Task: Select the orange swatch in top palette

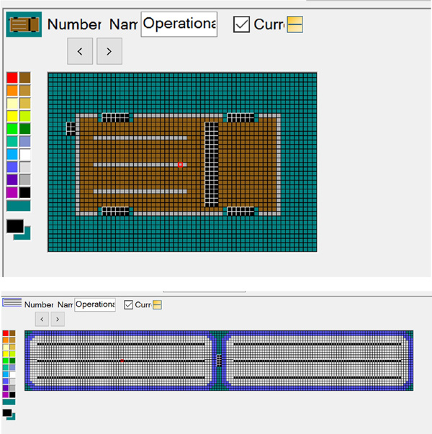Action: (x=12, y=91)
